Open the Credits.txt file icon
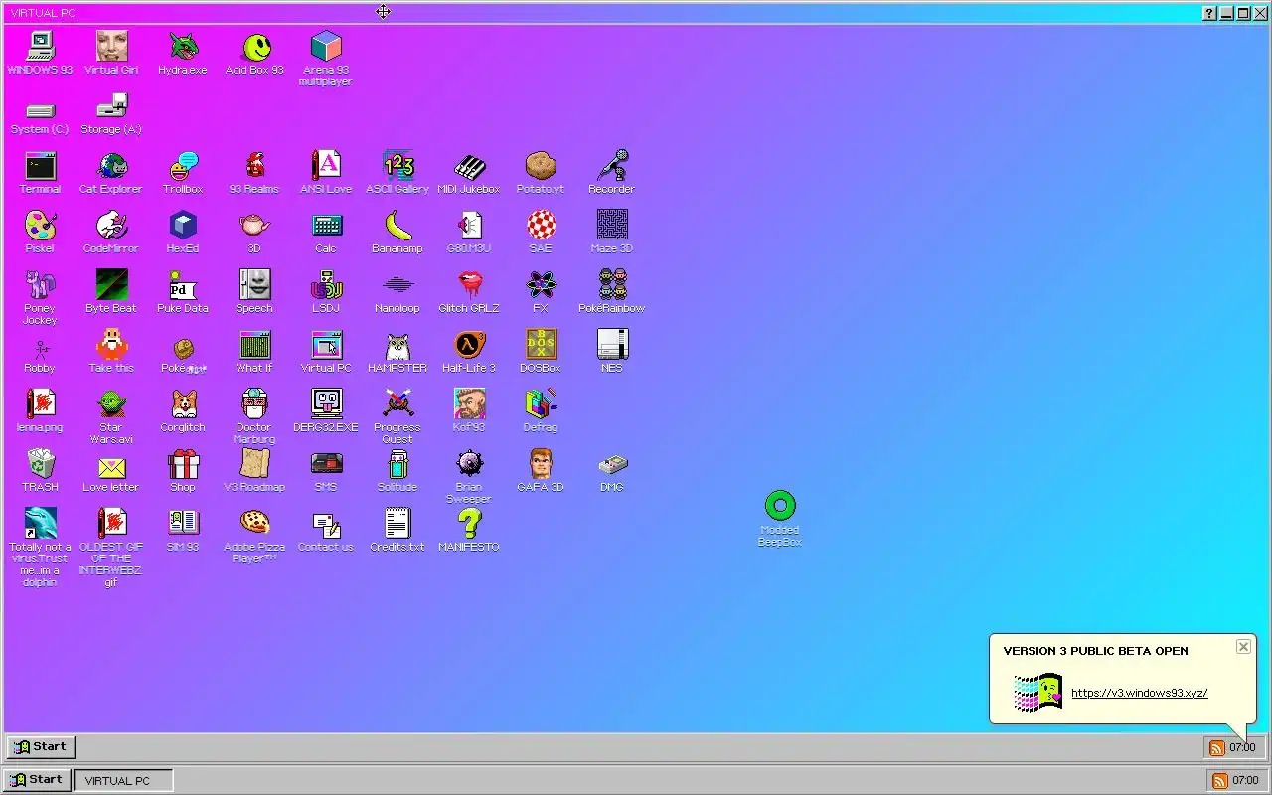This screenshot has width=1272, height=795. pos(397,531)
